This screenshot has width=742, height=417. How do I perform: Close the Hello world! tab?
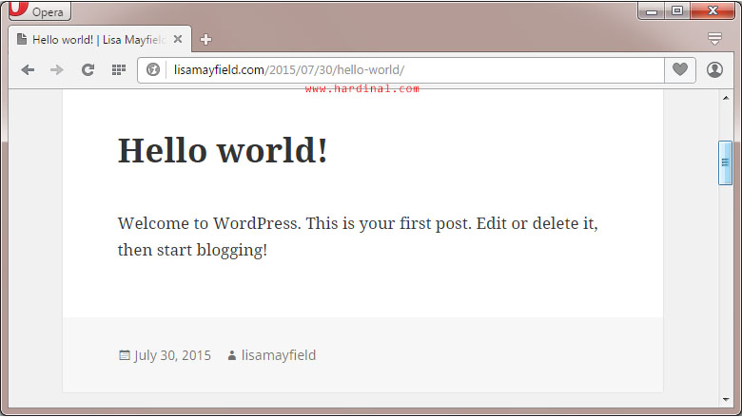coord(178,39)
